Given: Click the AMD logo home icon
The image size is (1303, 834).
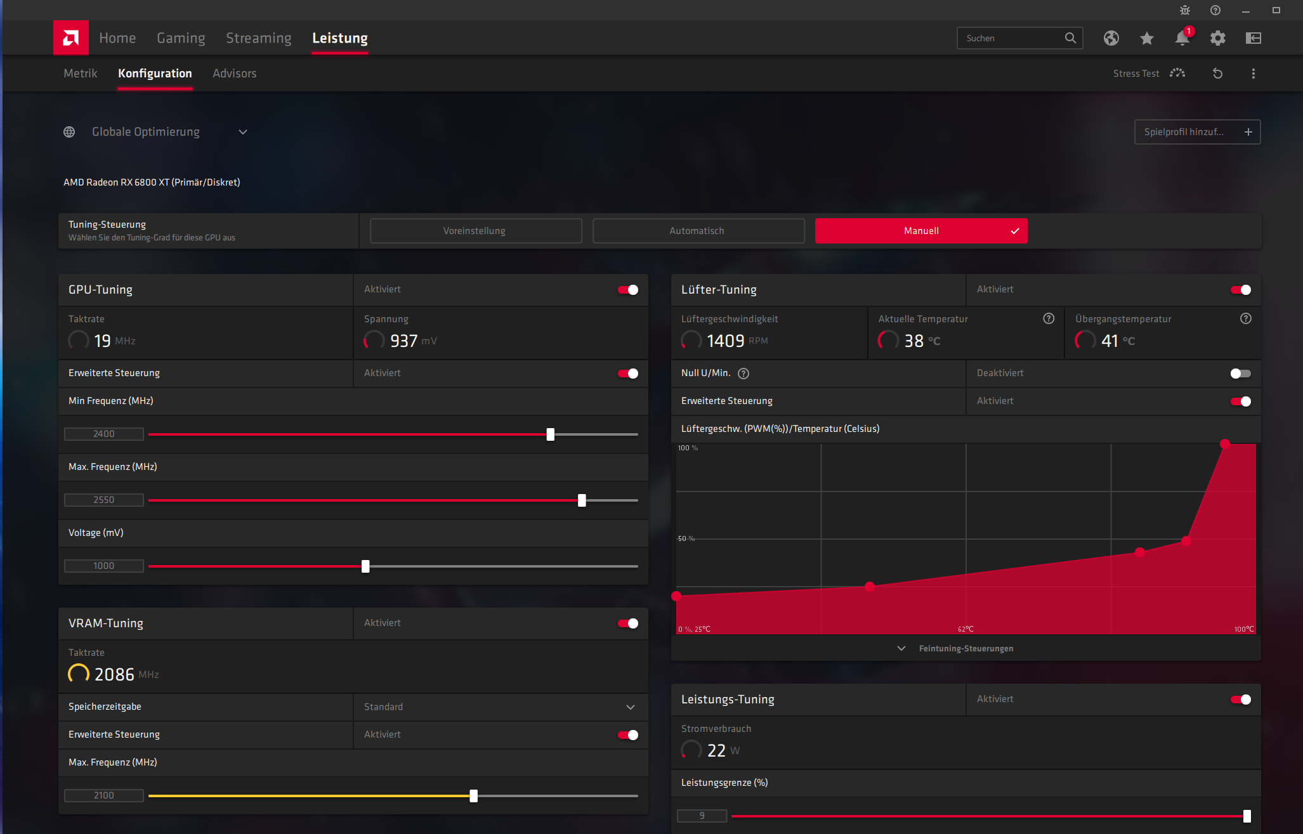Looking at the screenshot, I should pos(70,38).
